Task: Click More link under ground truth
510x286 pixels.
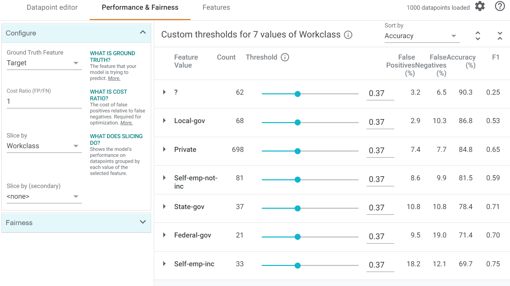Action: coord(114,78)
